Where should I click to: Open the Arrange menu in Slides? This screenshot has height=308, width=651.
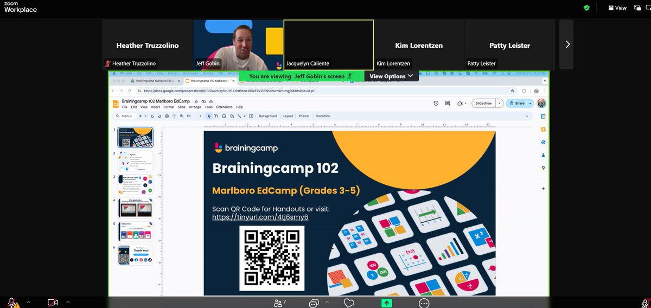point(195,107)
